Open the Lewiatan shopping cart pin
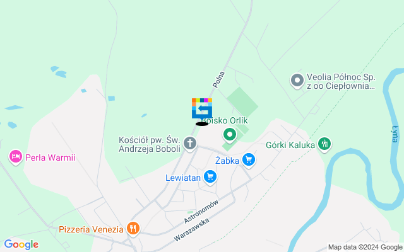 point(210,177)
